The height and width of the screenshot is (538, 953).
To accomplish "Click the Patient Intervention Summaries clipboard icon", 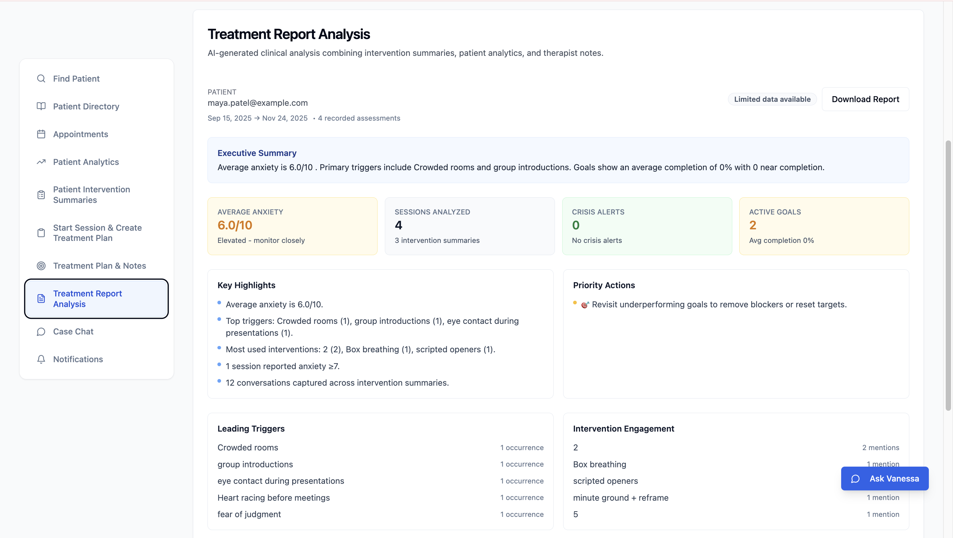I will 41,195.
